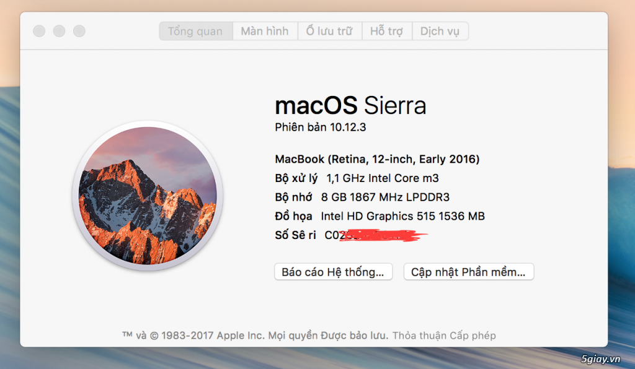Zoom the About This Mac window
The image size is (635, 369).
click(79, 31)
